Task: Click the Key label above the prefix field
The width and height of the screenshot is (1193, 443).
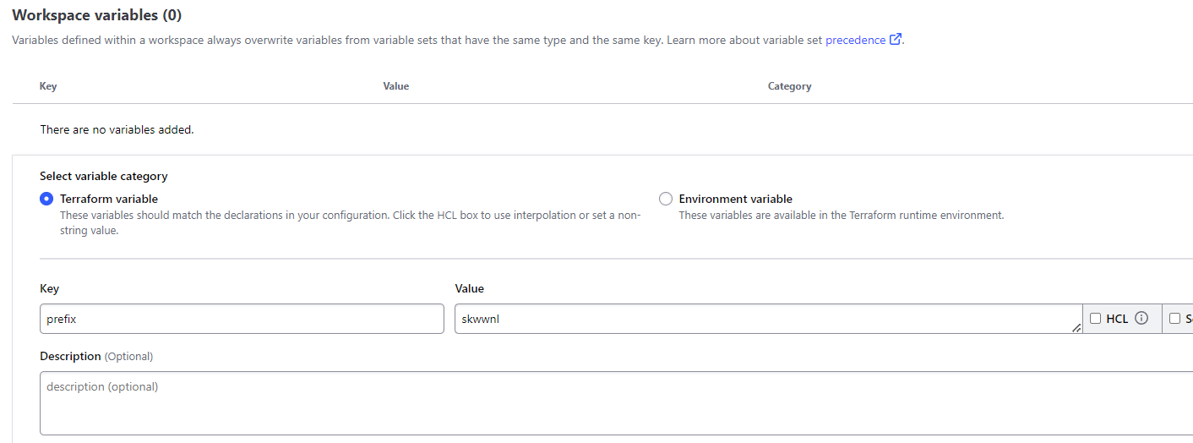Action: 49,288
